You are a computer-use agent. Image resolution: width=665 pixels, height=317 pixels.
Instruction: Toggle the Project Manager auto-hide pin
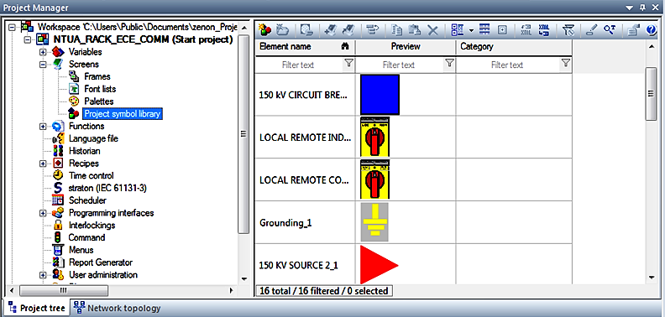(x=642, y=8)
